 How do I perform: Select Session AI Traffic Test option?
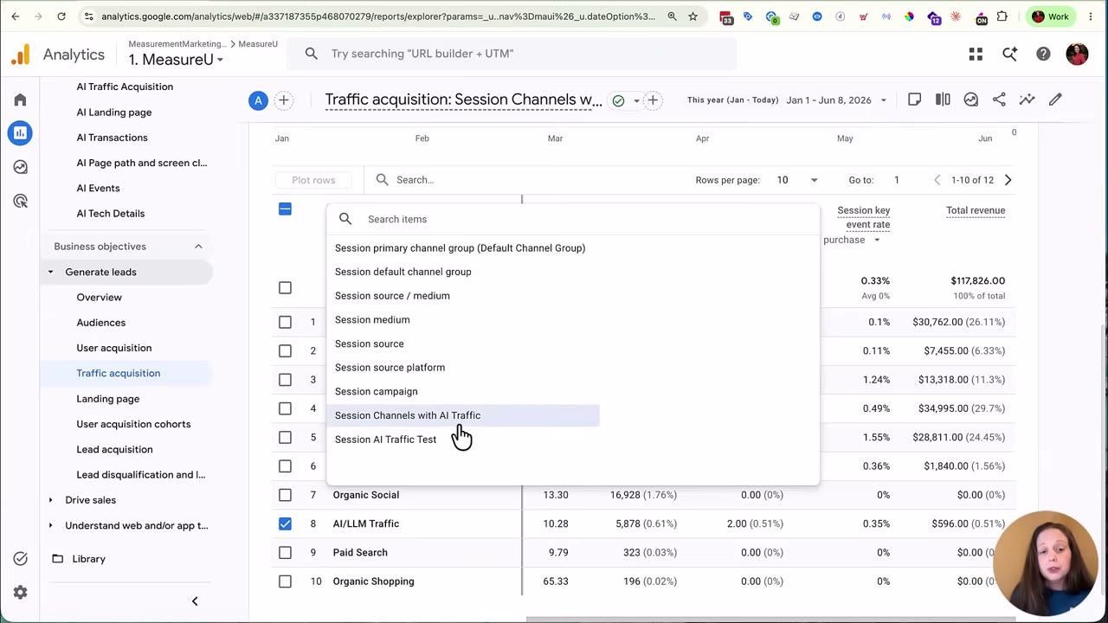pos(385,440)
